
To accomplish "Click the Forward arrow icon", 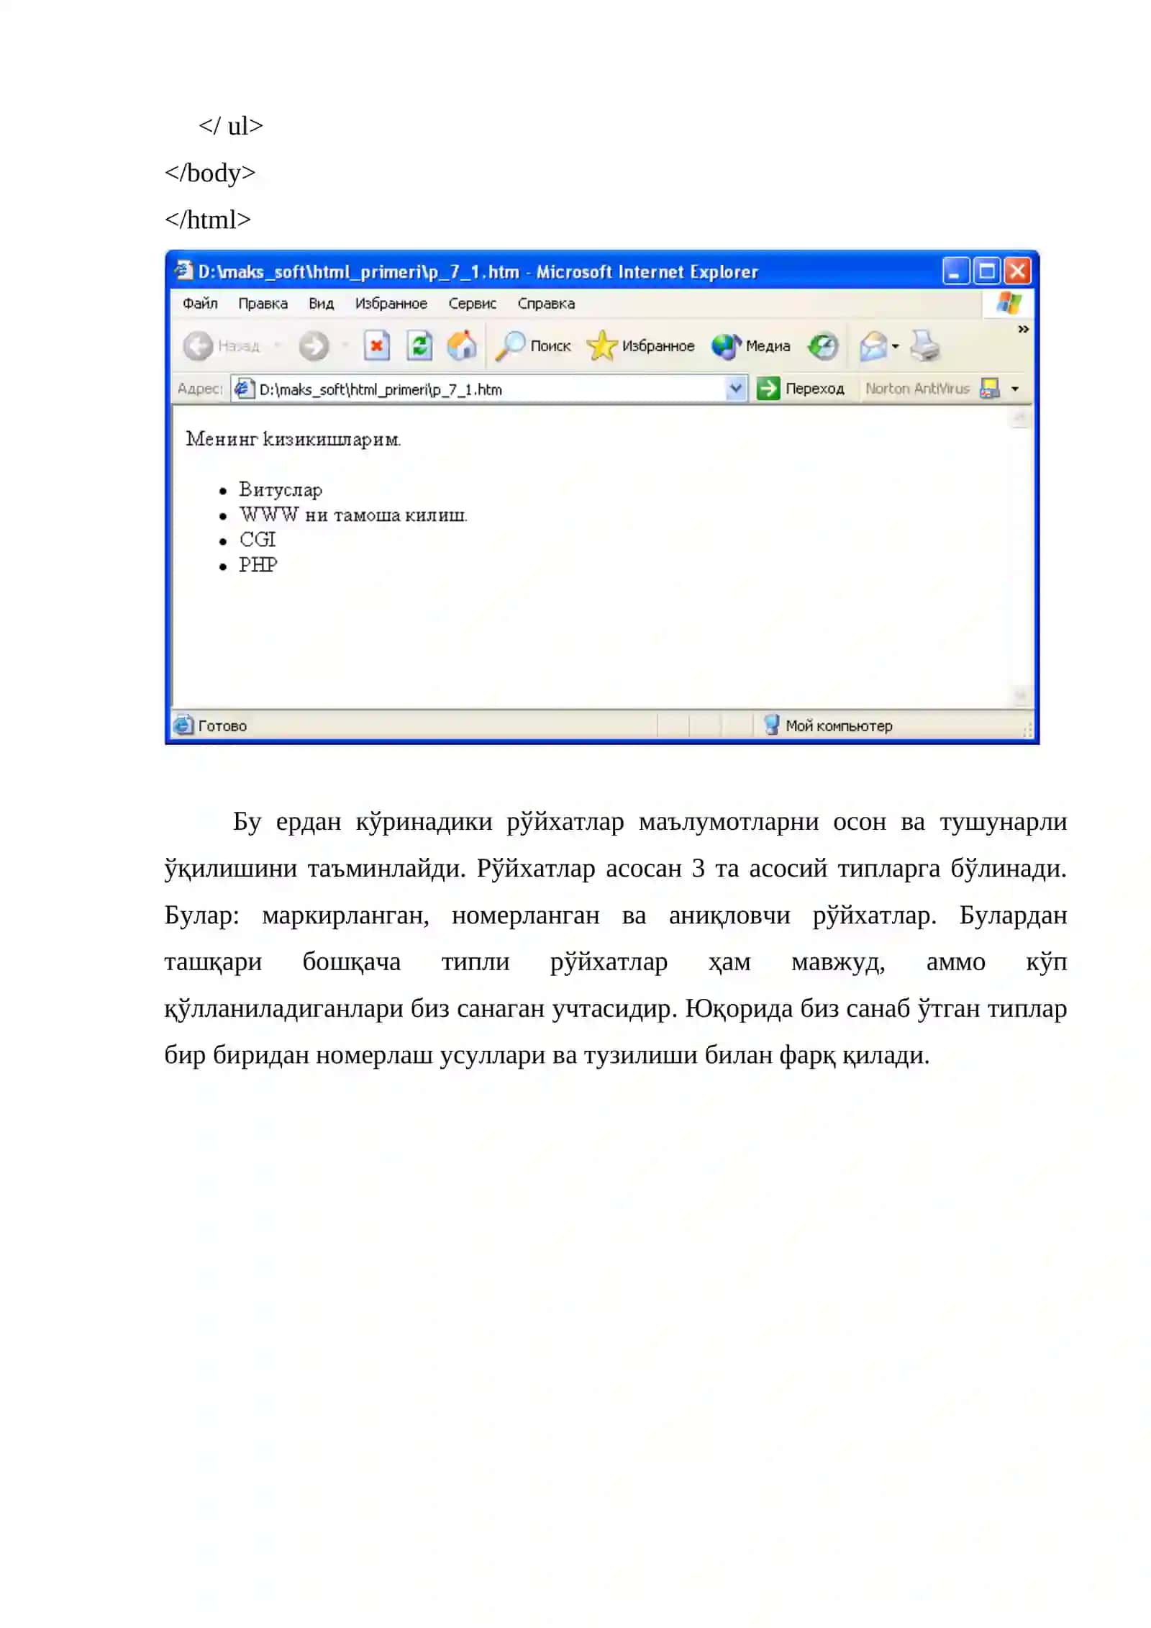I will pos(314,346).
